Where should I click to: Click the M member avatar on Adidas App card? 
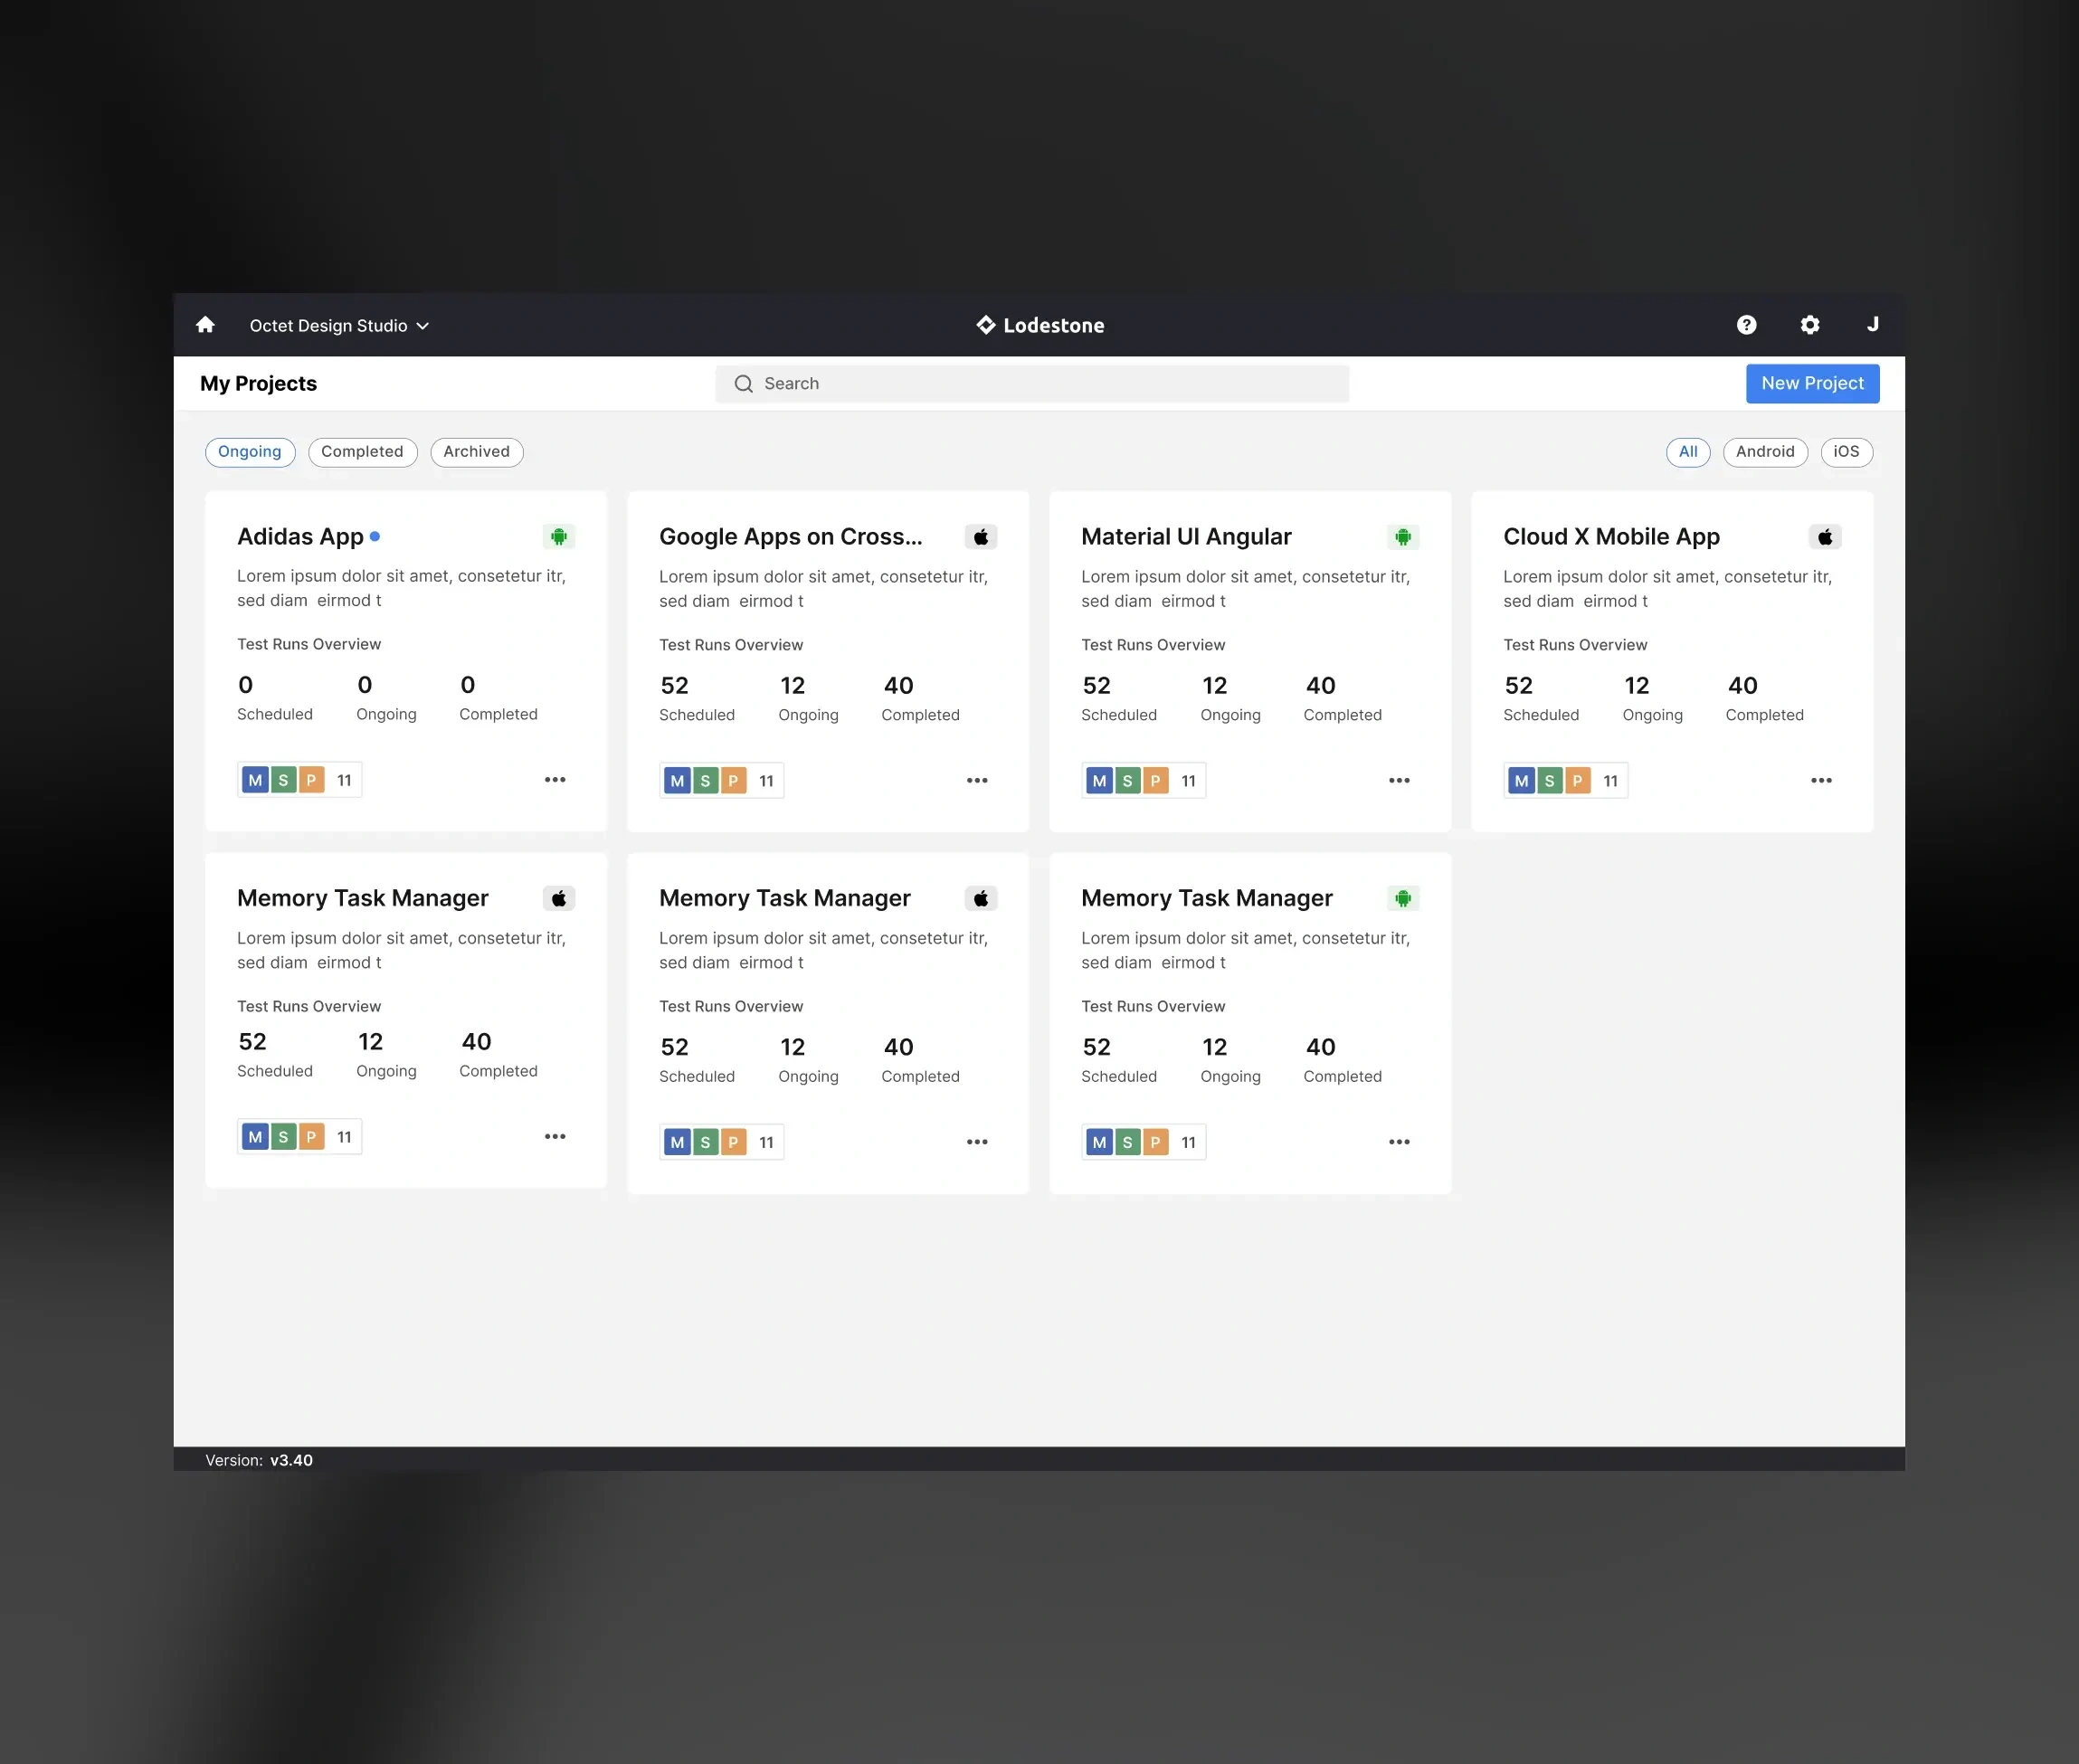click(x=256, y=779)
